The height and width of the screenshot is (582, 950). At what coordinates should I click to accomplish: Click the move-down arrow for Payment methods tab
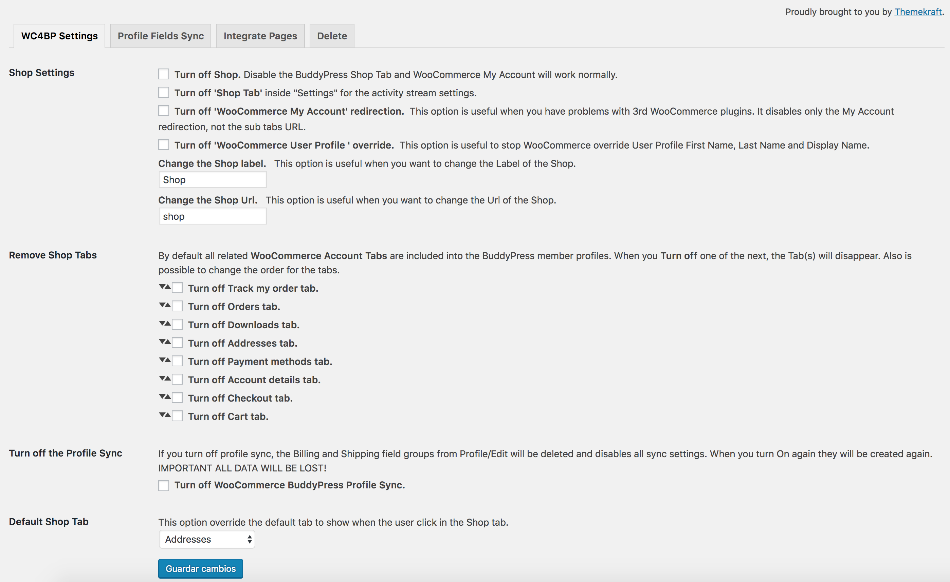[x=162, y=360]
